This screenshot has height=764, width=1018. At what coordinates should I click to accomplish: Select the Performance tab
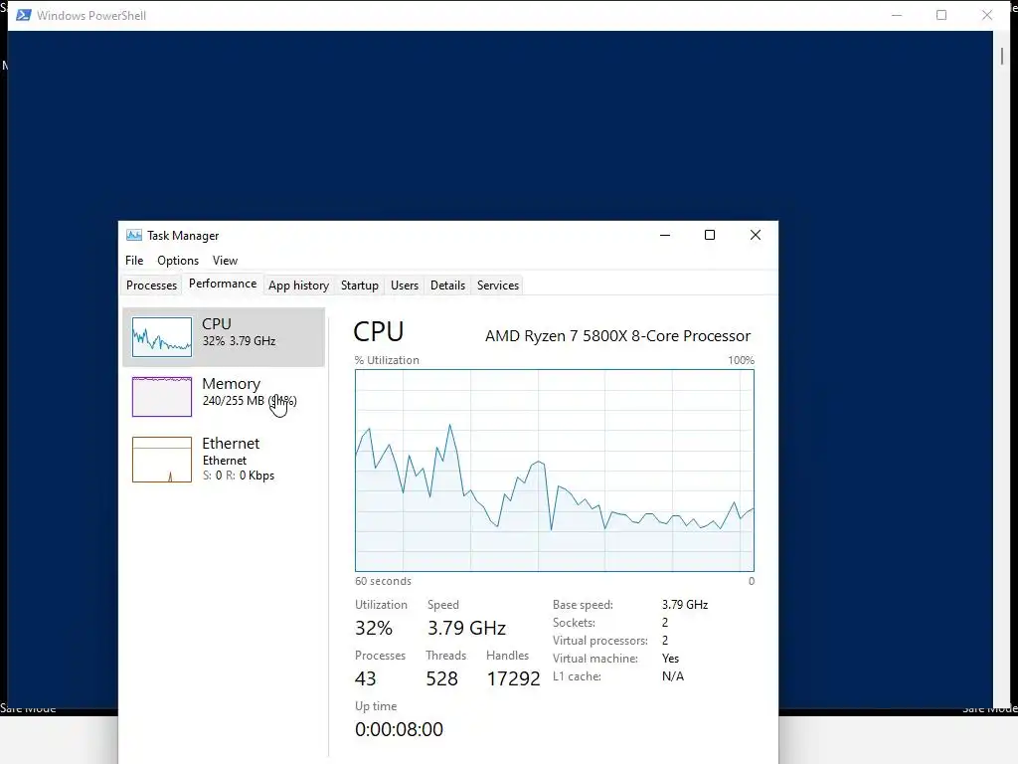pyautogui.click(x=223, y=284)
